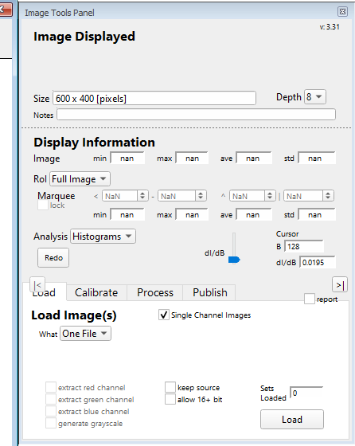This screenshot has width=355, height=446.
Task: Open the Analysis Histograms dropdown
Action: 103,237
